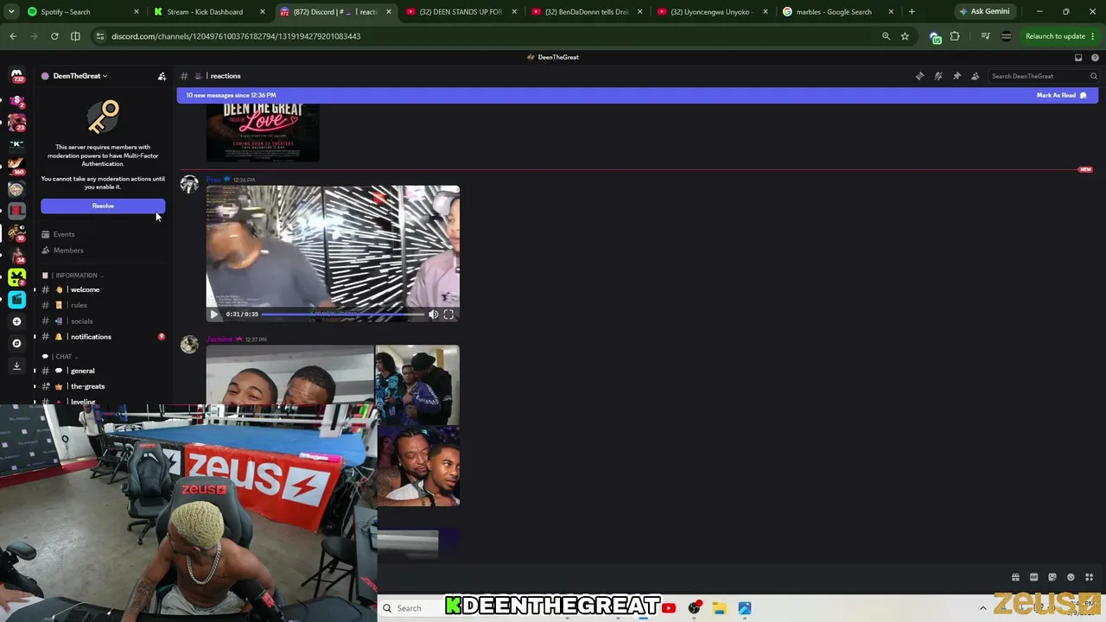Click the Chrome zoom magnifier icon
The image size is (1106, 622).
tap(886, 36)
